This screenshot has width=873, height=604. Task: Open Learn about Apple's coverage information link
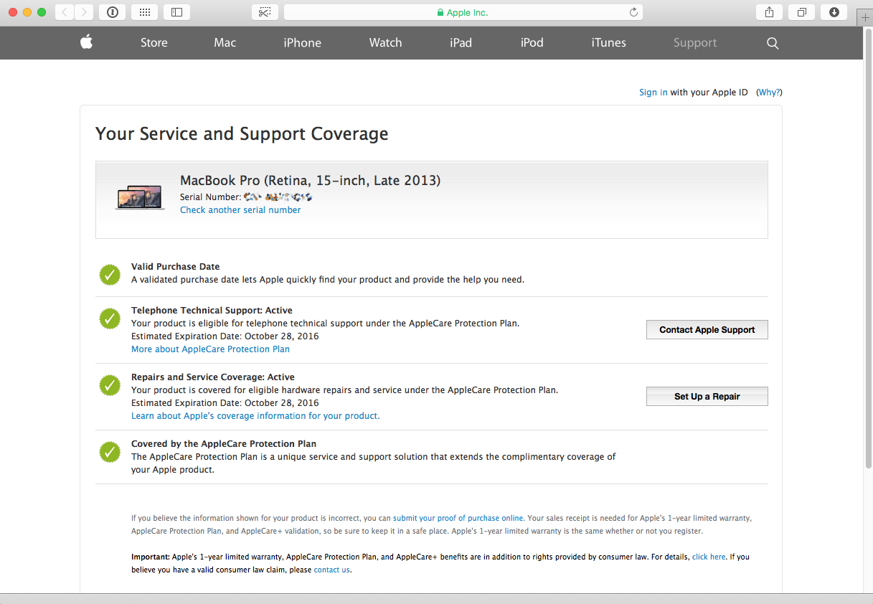[x=255, y=416]
